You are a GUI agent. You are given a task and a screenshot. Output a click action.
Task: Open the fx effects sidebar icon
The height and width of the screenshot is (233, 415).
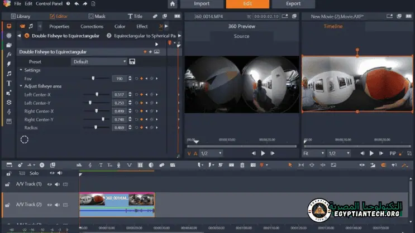[x=9, y=55]
